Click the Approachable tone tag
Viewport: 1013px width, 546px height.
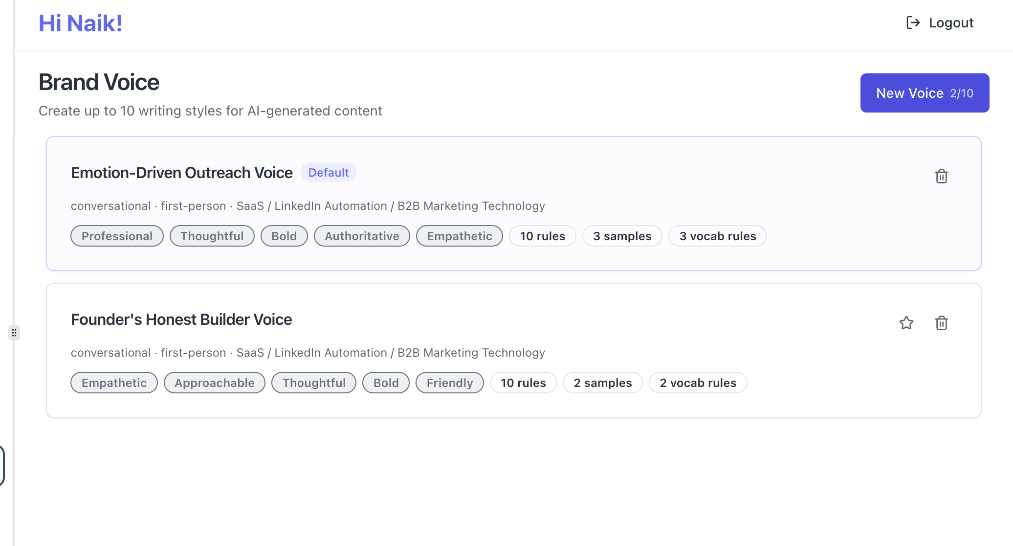pos(214,383)
